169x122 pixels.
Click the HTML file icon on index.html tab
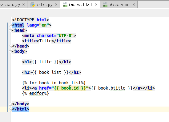(65, 4)
